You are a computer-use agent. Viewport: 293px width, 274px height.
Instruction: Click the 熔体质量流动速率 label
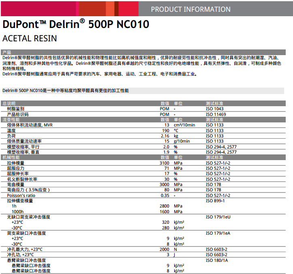pos(24,141)
